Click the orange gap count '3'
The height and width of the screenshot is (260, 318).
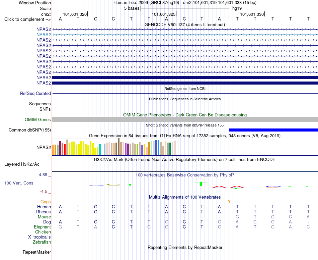pos(229,202)
